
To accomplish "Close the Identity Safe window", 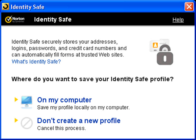I will (189, 7).
